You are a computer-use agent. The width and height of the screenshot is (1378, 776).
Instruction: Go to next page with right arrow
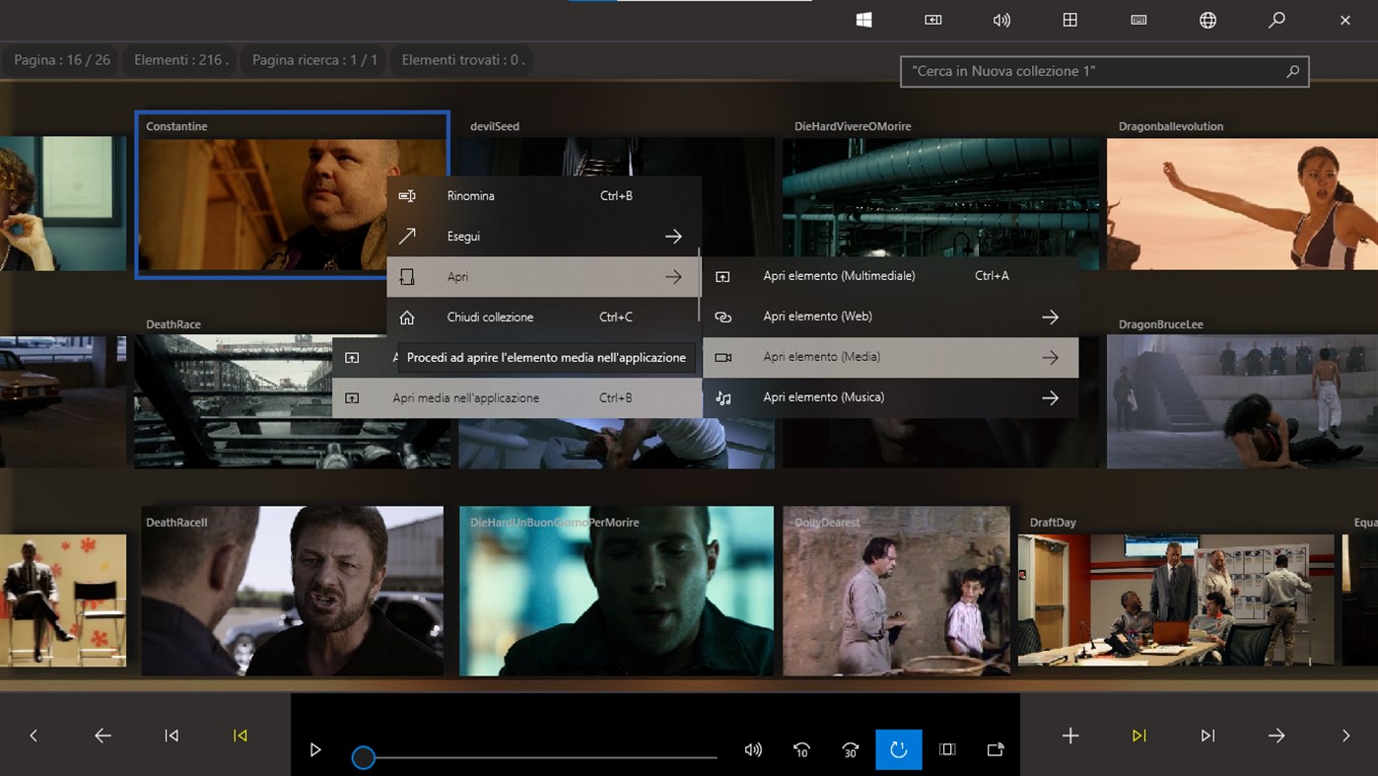(1276, 736)
